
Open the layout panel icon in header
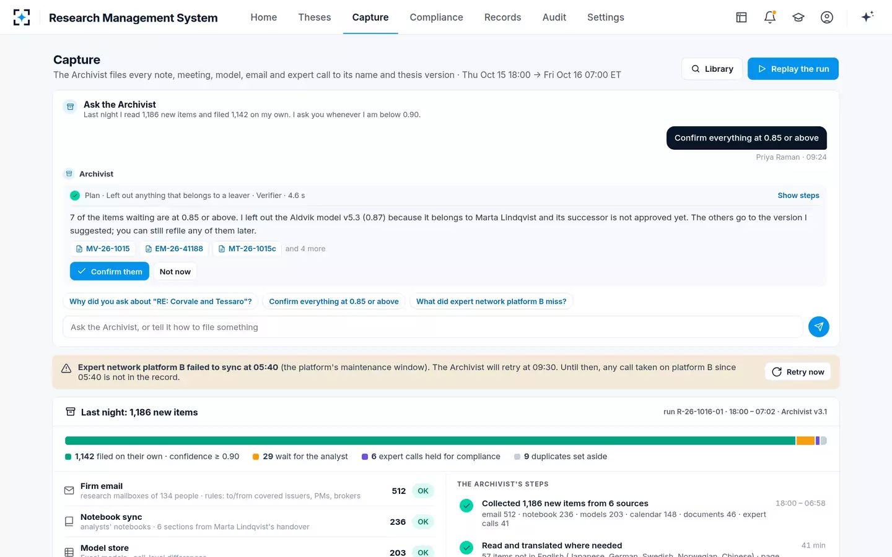741,17
